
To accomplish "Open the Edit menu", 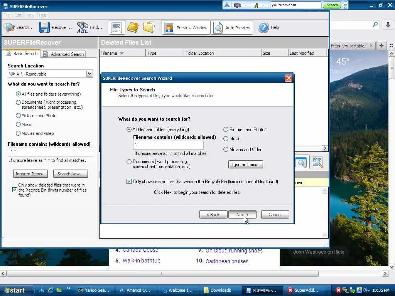I will [x=18, y=15].
